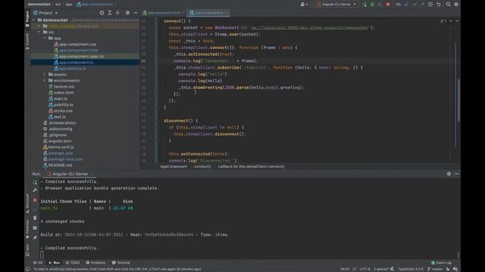Viewport: 485px width, 272px height.
Task: Click the TypeScript version status bar widget
Action: 410,269
